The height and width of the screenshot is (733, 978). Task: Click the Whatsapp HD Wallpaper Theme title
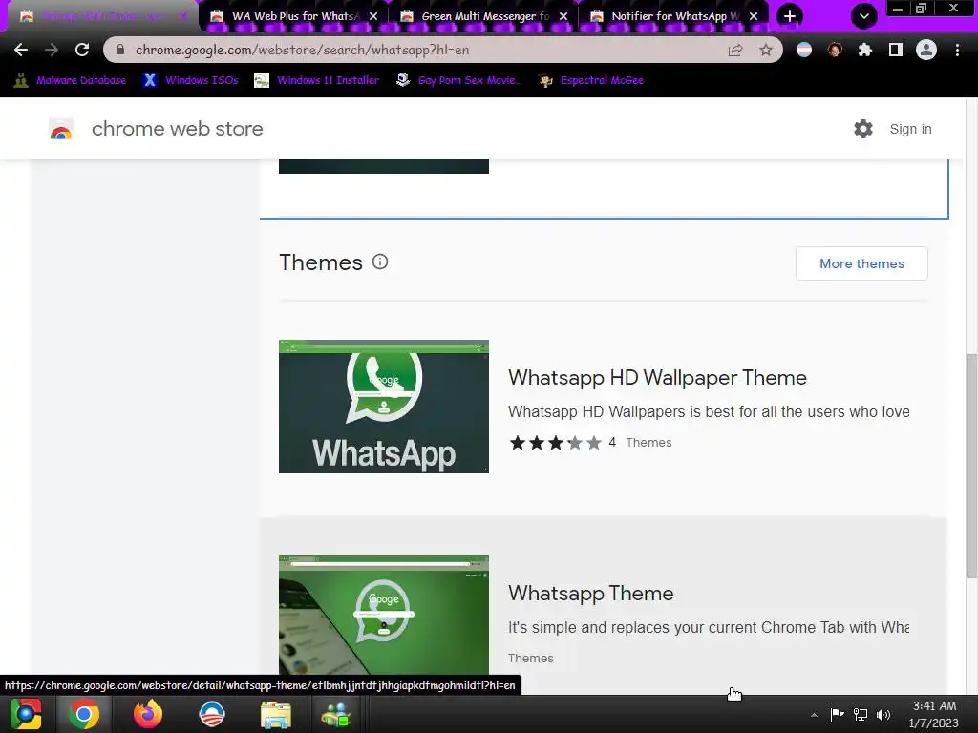pos(657,378)
